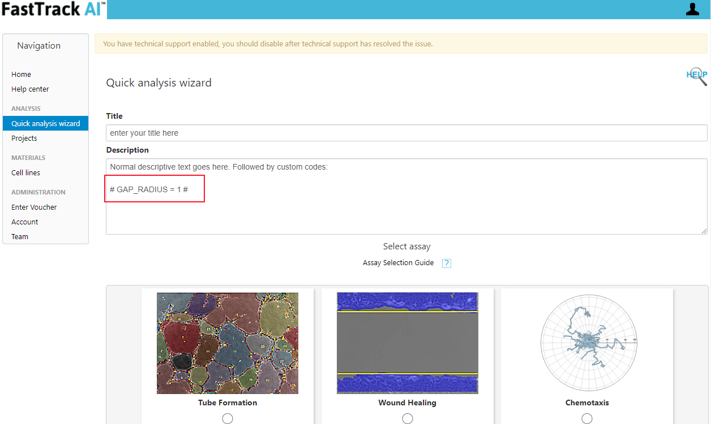The height and width of the screenshot is (424, 711).
Task: Click the Description textarea resize handle
Action: (704, 231)
